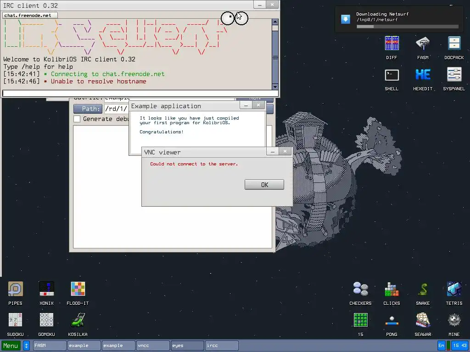
Task: Start the PIPES game icon
Action: 15,289
